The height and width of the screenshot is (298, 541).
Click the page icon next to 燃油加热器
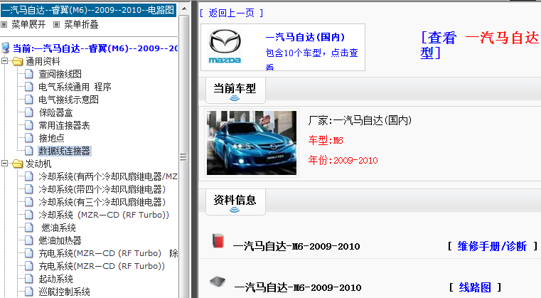pos(29,240)
